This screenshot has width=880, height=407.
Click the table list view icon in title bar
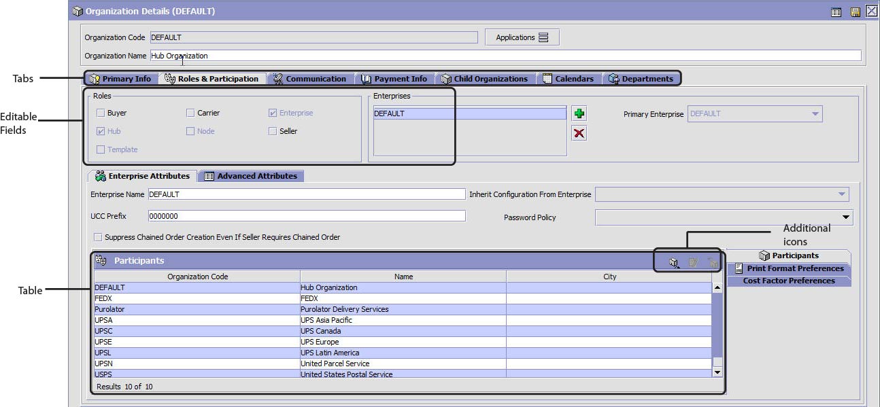(836, 12)
